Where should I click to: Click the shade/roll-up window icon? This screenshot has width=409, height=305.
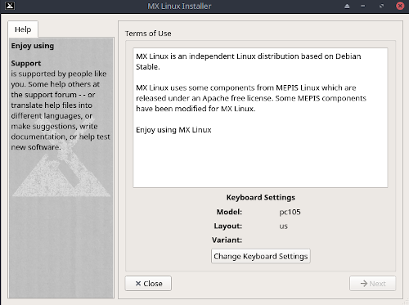347,6
